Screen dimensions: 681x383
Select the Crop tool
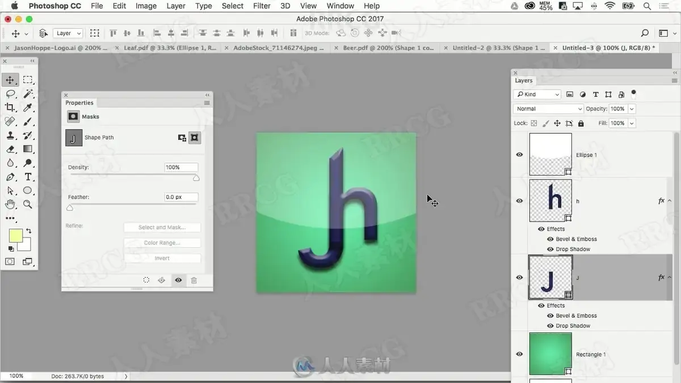[10, 108]
